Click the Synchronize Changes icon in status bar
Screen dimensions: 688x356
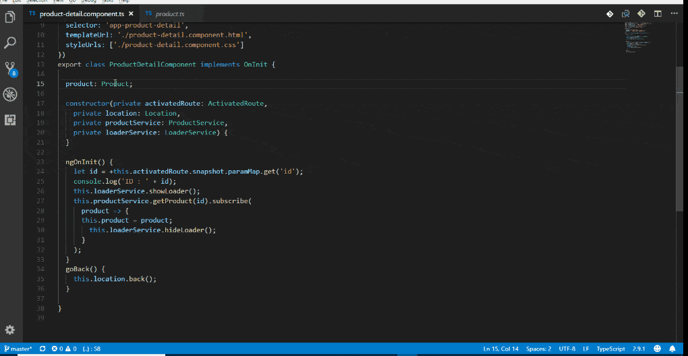click(42, 349)
